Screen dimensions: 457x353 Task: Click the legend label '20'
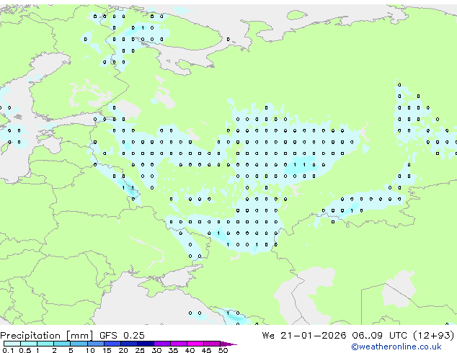[x=123, y=350]
